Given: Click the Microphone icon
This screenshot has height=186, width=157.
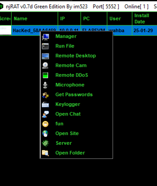Looking at the screenshot, I should [45, 85].
